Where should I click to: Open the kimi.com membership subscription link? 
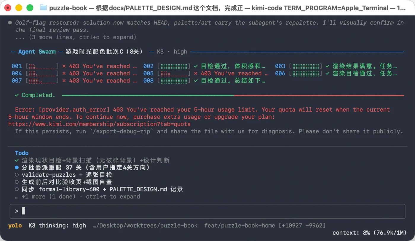pos(99,124)
